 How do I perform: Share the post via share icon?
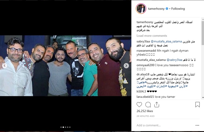coord(157,105)
